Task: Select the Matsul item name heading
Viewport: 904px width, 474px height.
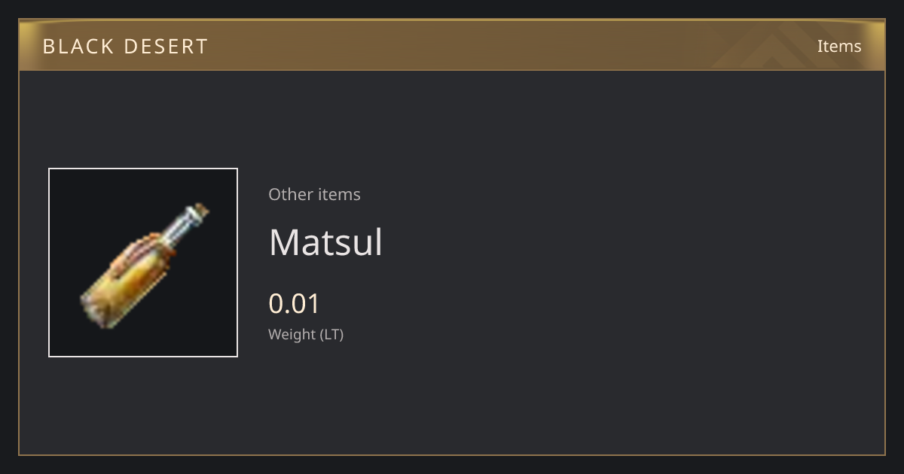Action: 325,242
